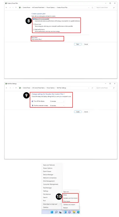Click address bar icon in Edit Plan Settings window
Image resolution: width=119 pixels, height=217 pixels.
[x=20, y=88]
